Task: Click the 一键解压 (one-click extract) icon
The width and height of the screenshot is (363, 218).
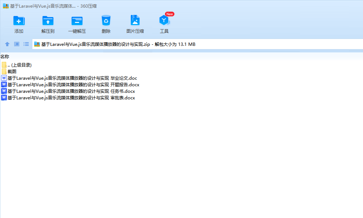Action: point(77,21)
